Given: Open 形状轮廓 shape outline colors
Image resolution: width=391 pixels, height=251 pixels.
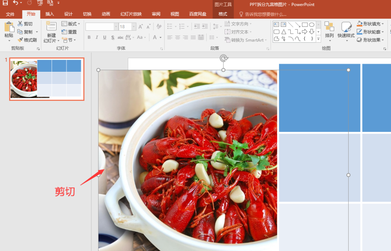Looking at the screenshot, I should 370,32.
